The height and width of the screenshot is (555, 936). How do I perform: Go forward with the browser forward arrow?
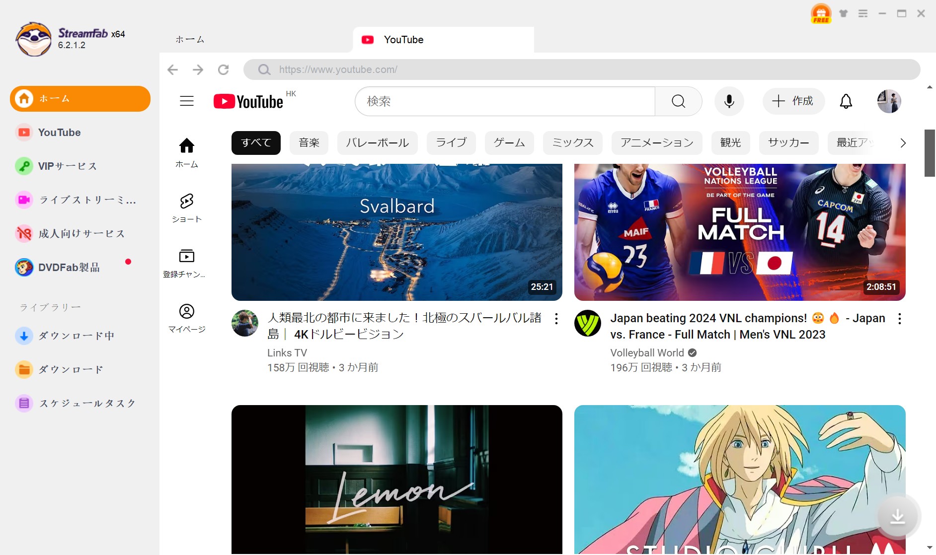(198, 69)
